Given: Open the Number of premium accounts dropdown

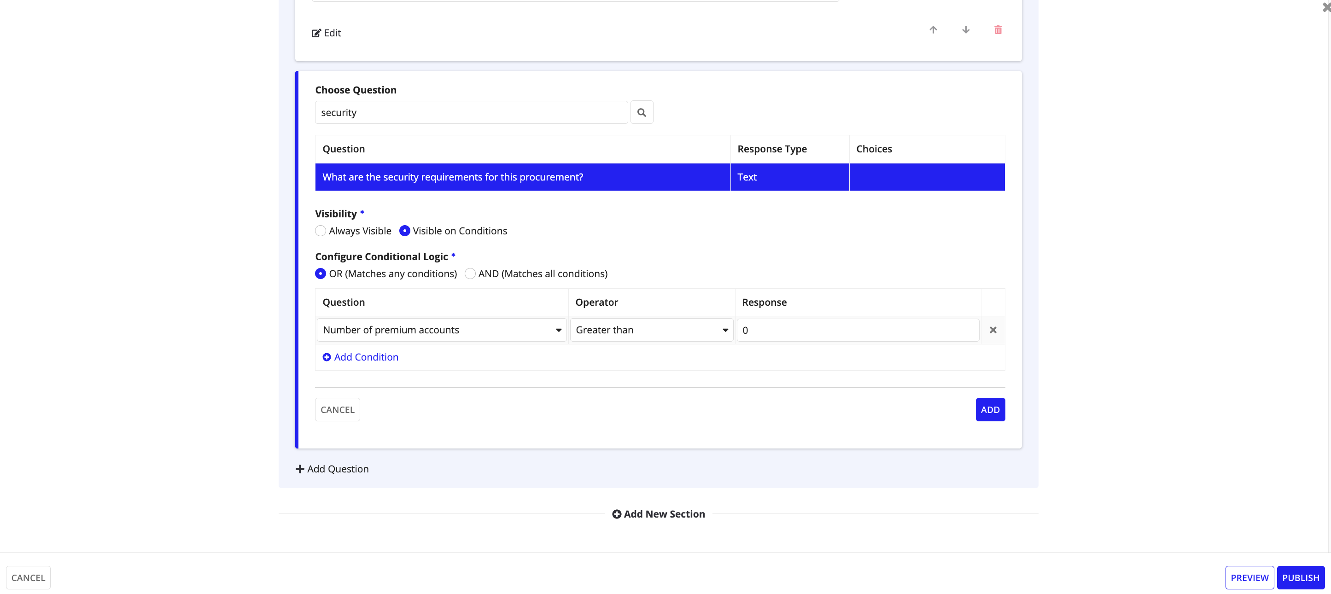Looking at the screenshot, I should [442, 330].
